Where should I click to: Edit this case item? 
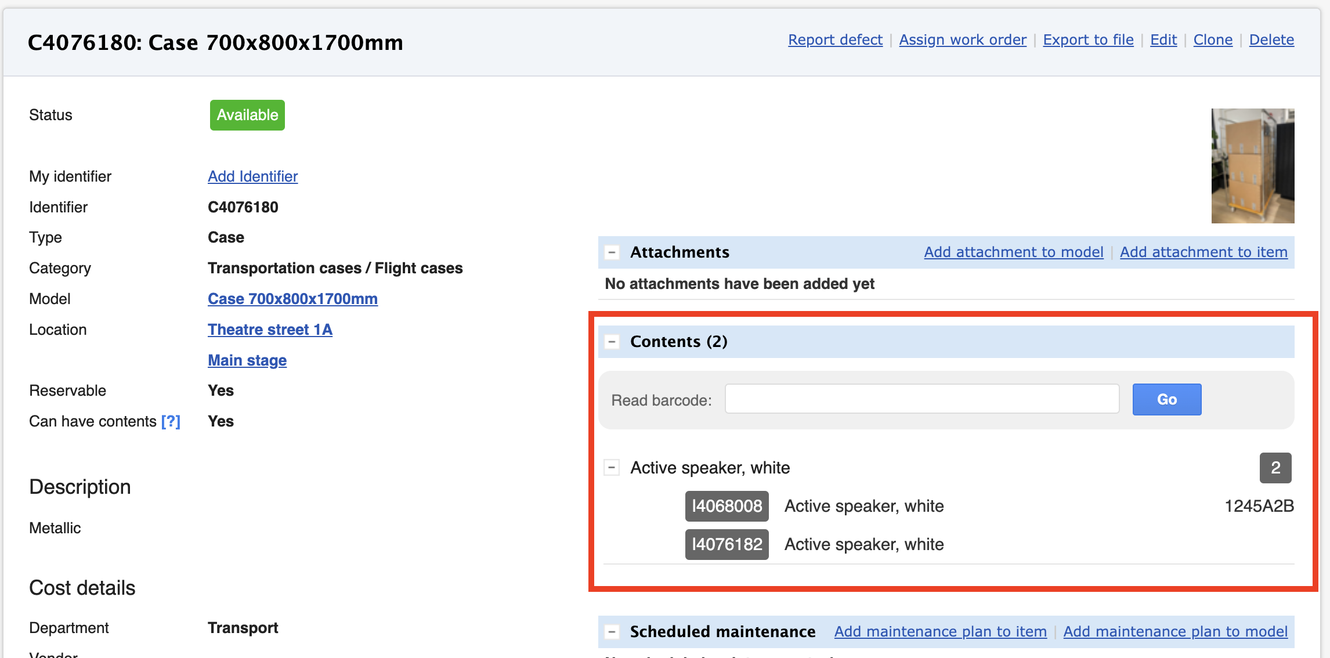pos(1163,40)
